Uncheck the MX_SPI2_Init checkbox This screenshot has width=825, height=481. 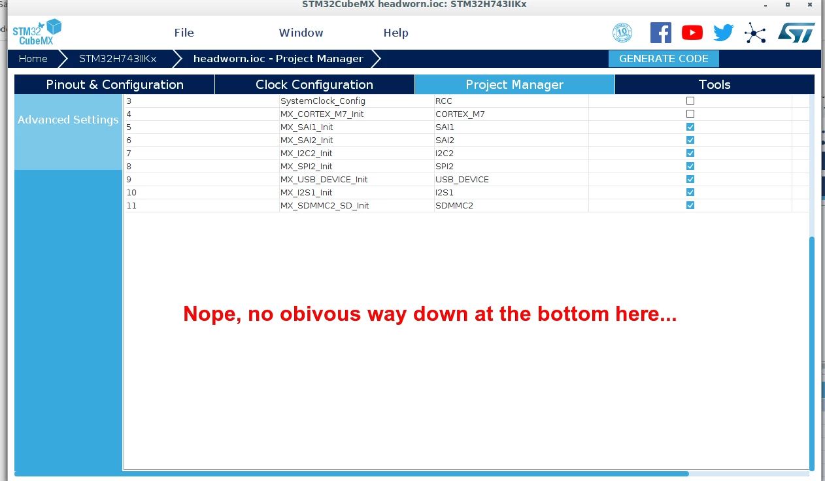(690, 166)
